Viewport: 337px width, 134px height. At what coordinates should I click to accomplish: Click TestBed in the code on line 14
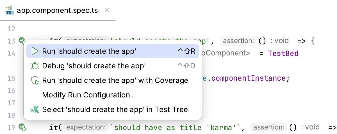tap(283, 53)
